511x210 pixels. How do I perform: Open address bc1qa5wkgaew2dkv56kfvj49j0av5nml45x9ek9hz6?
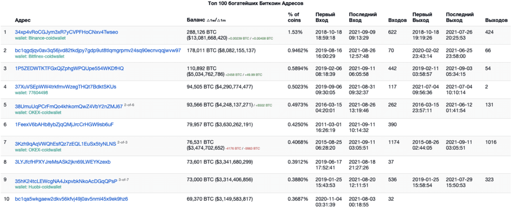point(72,199)
